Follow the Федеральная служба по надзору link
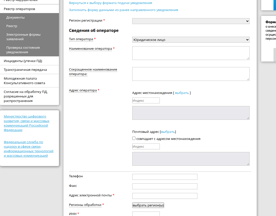The height and width of the screenshot is (216, 276). tap(29, 149)
